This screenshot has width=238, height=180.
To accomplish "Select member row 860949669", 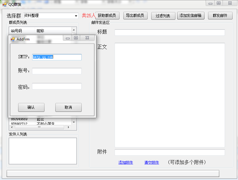I will point(40,119).
